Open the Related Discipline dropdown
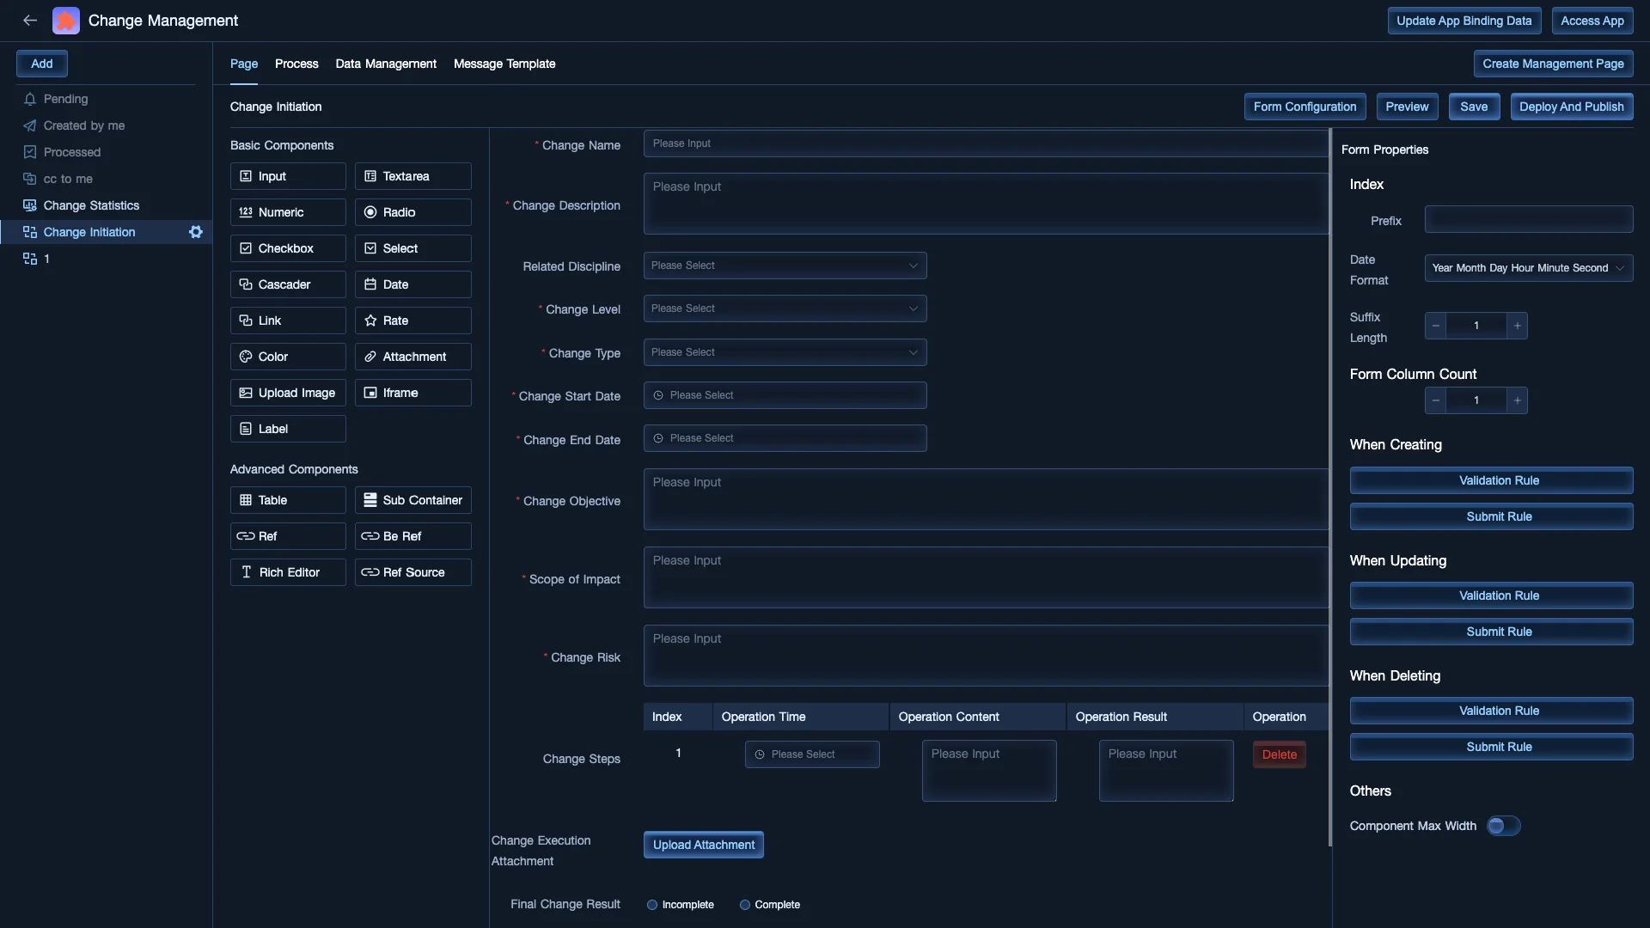The width and height of the screenshot is (1650, 928). [x=785, y=266]
